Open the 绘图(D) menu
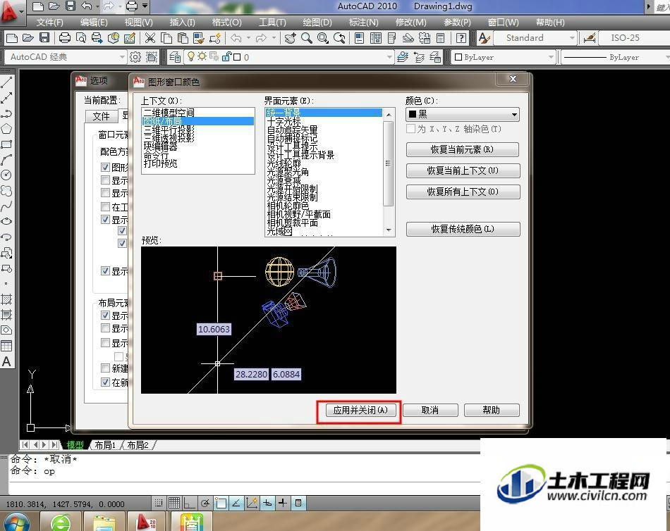This screenshot has height=531, width=670. tap(317, 23)
